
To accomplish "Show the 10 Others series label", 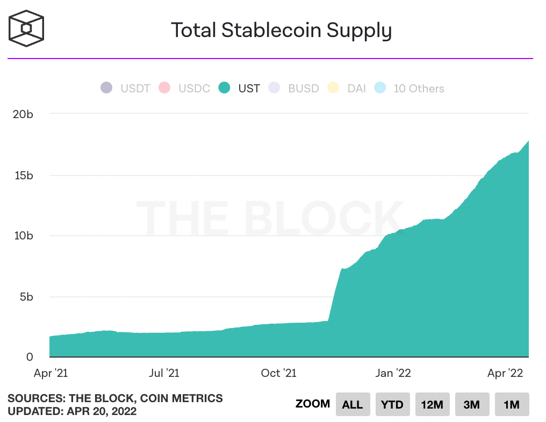I will click(x=419, y=89).
